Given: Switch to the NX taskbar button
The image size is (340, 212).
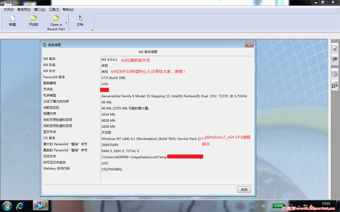Looking at the screenshot, I should pos(40,205).
